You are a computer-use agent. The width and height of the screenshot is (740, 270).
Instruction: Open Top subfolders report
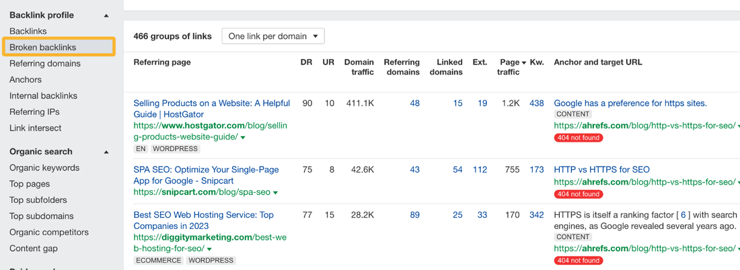pos(38,200)
